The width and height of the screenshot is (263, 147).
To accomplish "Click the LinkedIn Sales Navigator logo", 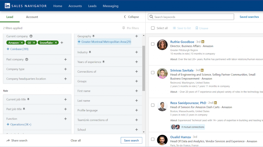I will (7, 6).
